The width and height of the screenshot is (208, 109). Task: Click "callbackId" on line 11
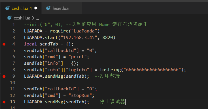click(61, 89)
